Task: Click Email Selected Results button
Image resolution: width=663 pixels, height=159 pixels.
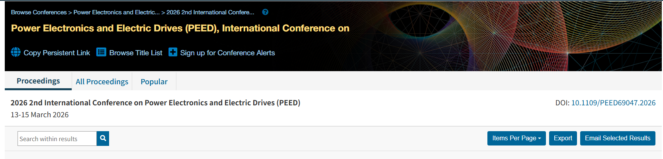Action: click(x=618, y=138)
